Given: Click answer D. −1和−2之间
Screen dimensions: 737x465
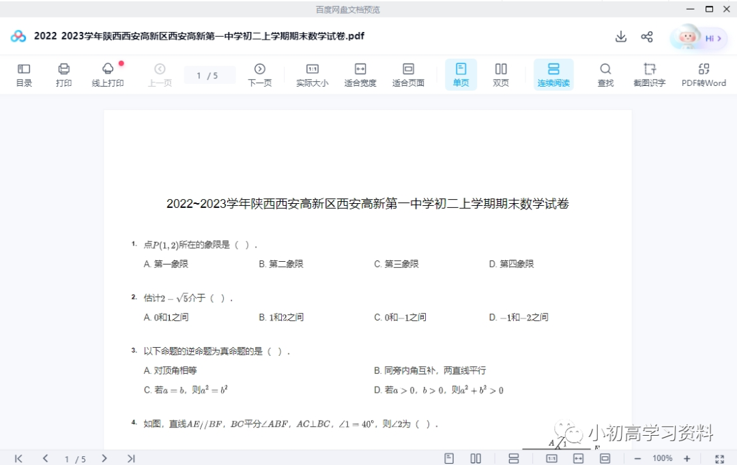Looking at the screenshot, I should (x=519, y=318).
